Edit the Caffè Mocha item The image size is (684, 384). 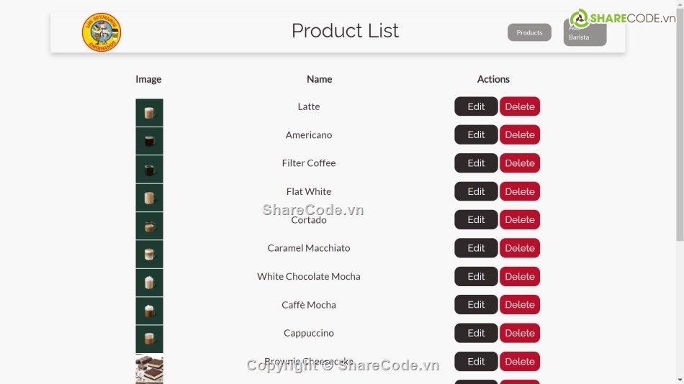coord(476,305)
